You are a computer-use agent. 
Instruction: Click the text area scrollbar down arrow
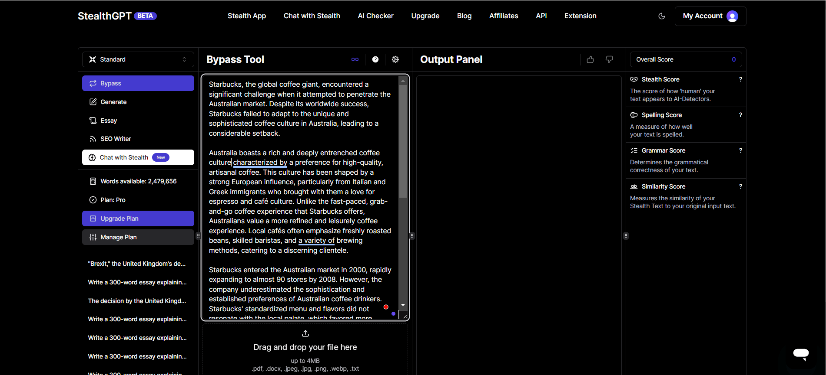tap(403, 305)
